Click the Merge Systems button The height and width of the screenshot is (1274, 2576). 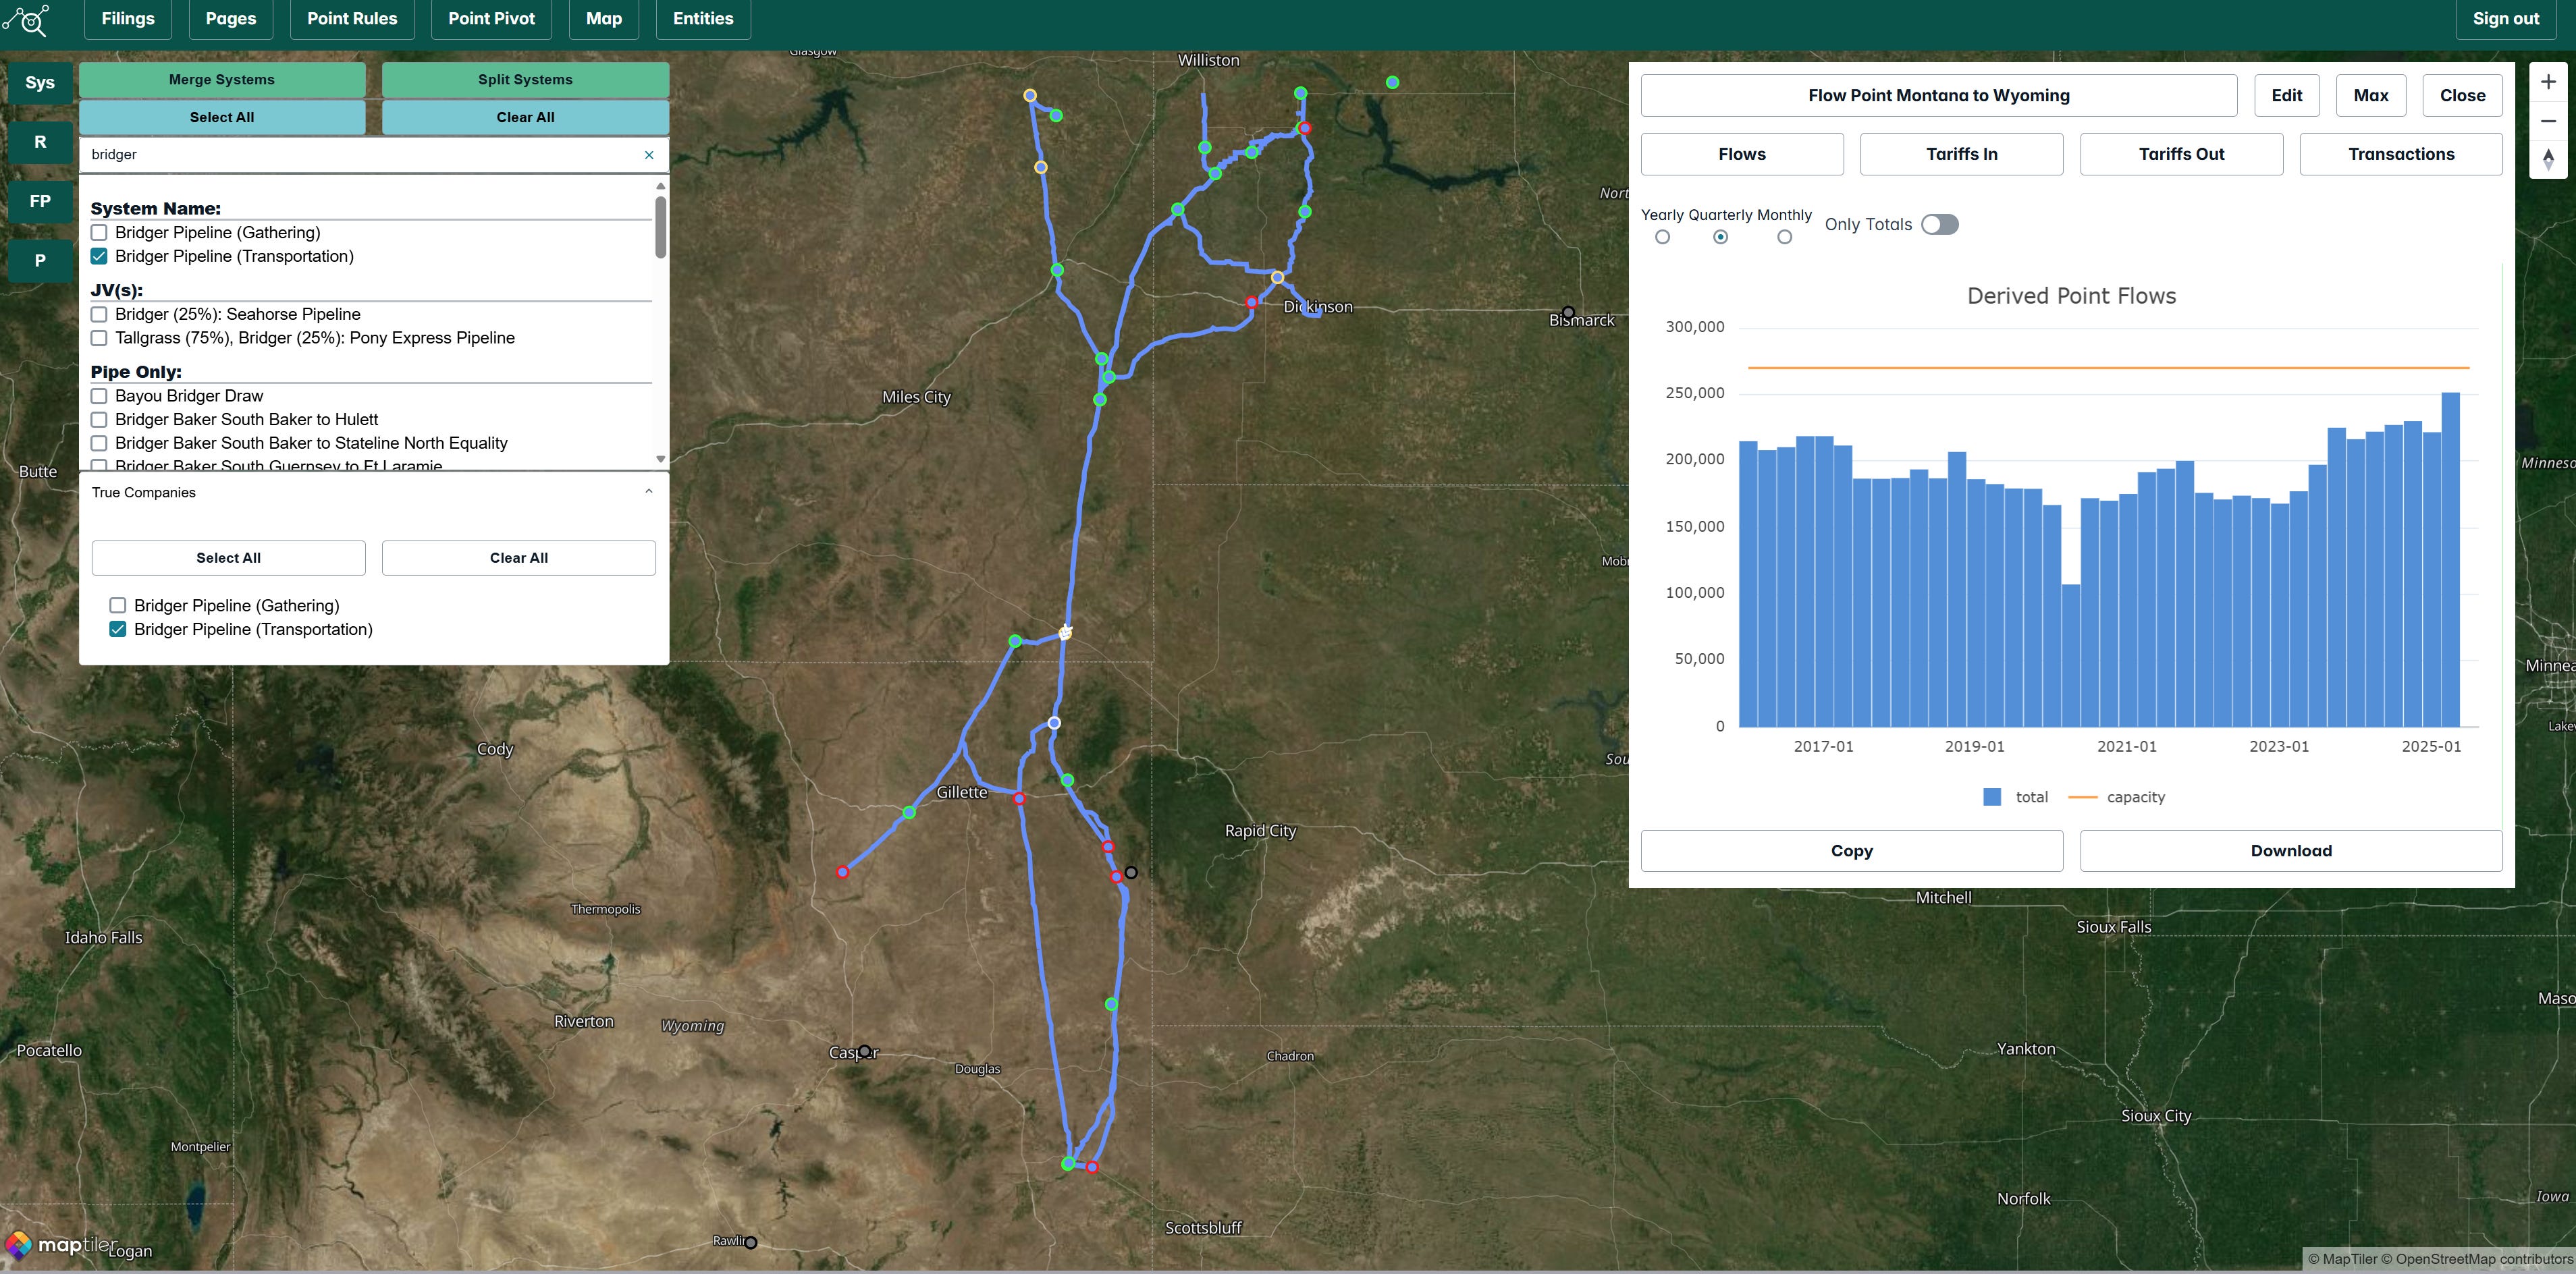(x=222, y=80)
